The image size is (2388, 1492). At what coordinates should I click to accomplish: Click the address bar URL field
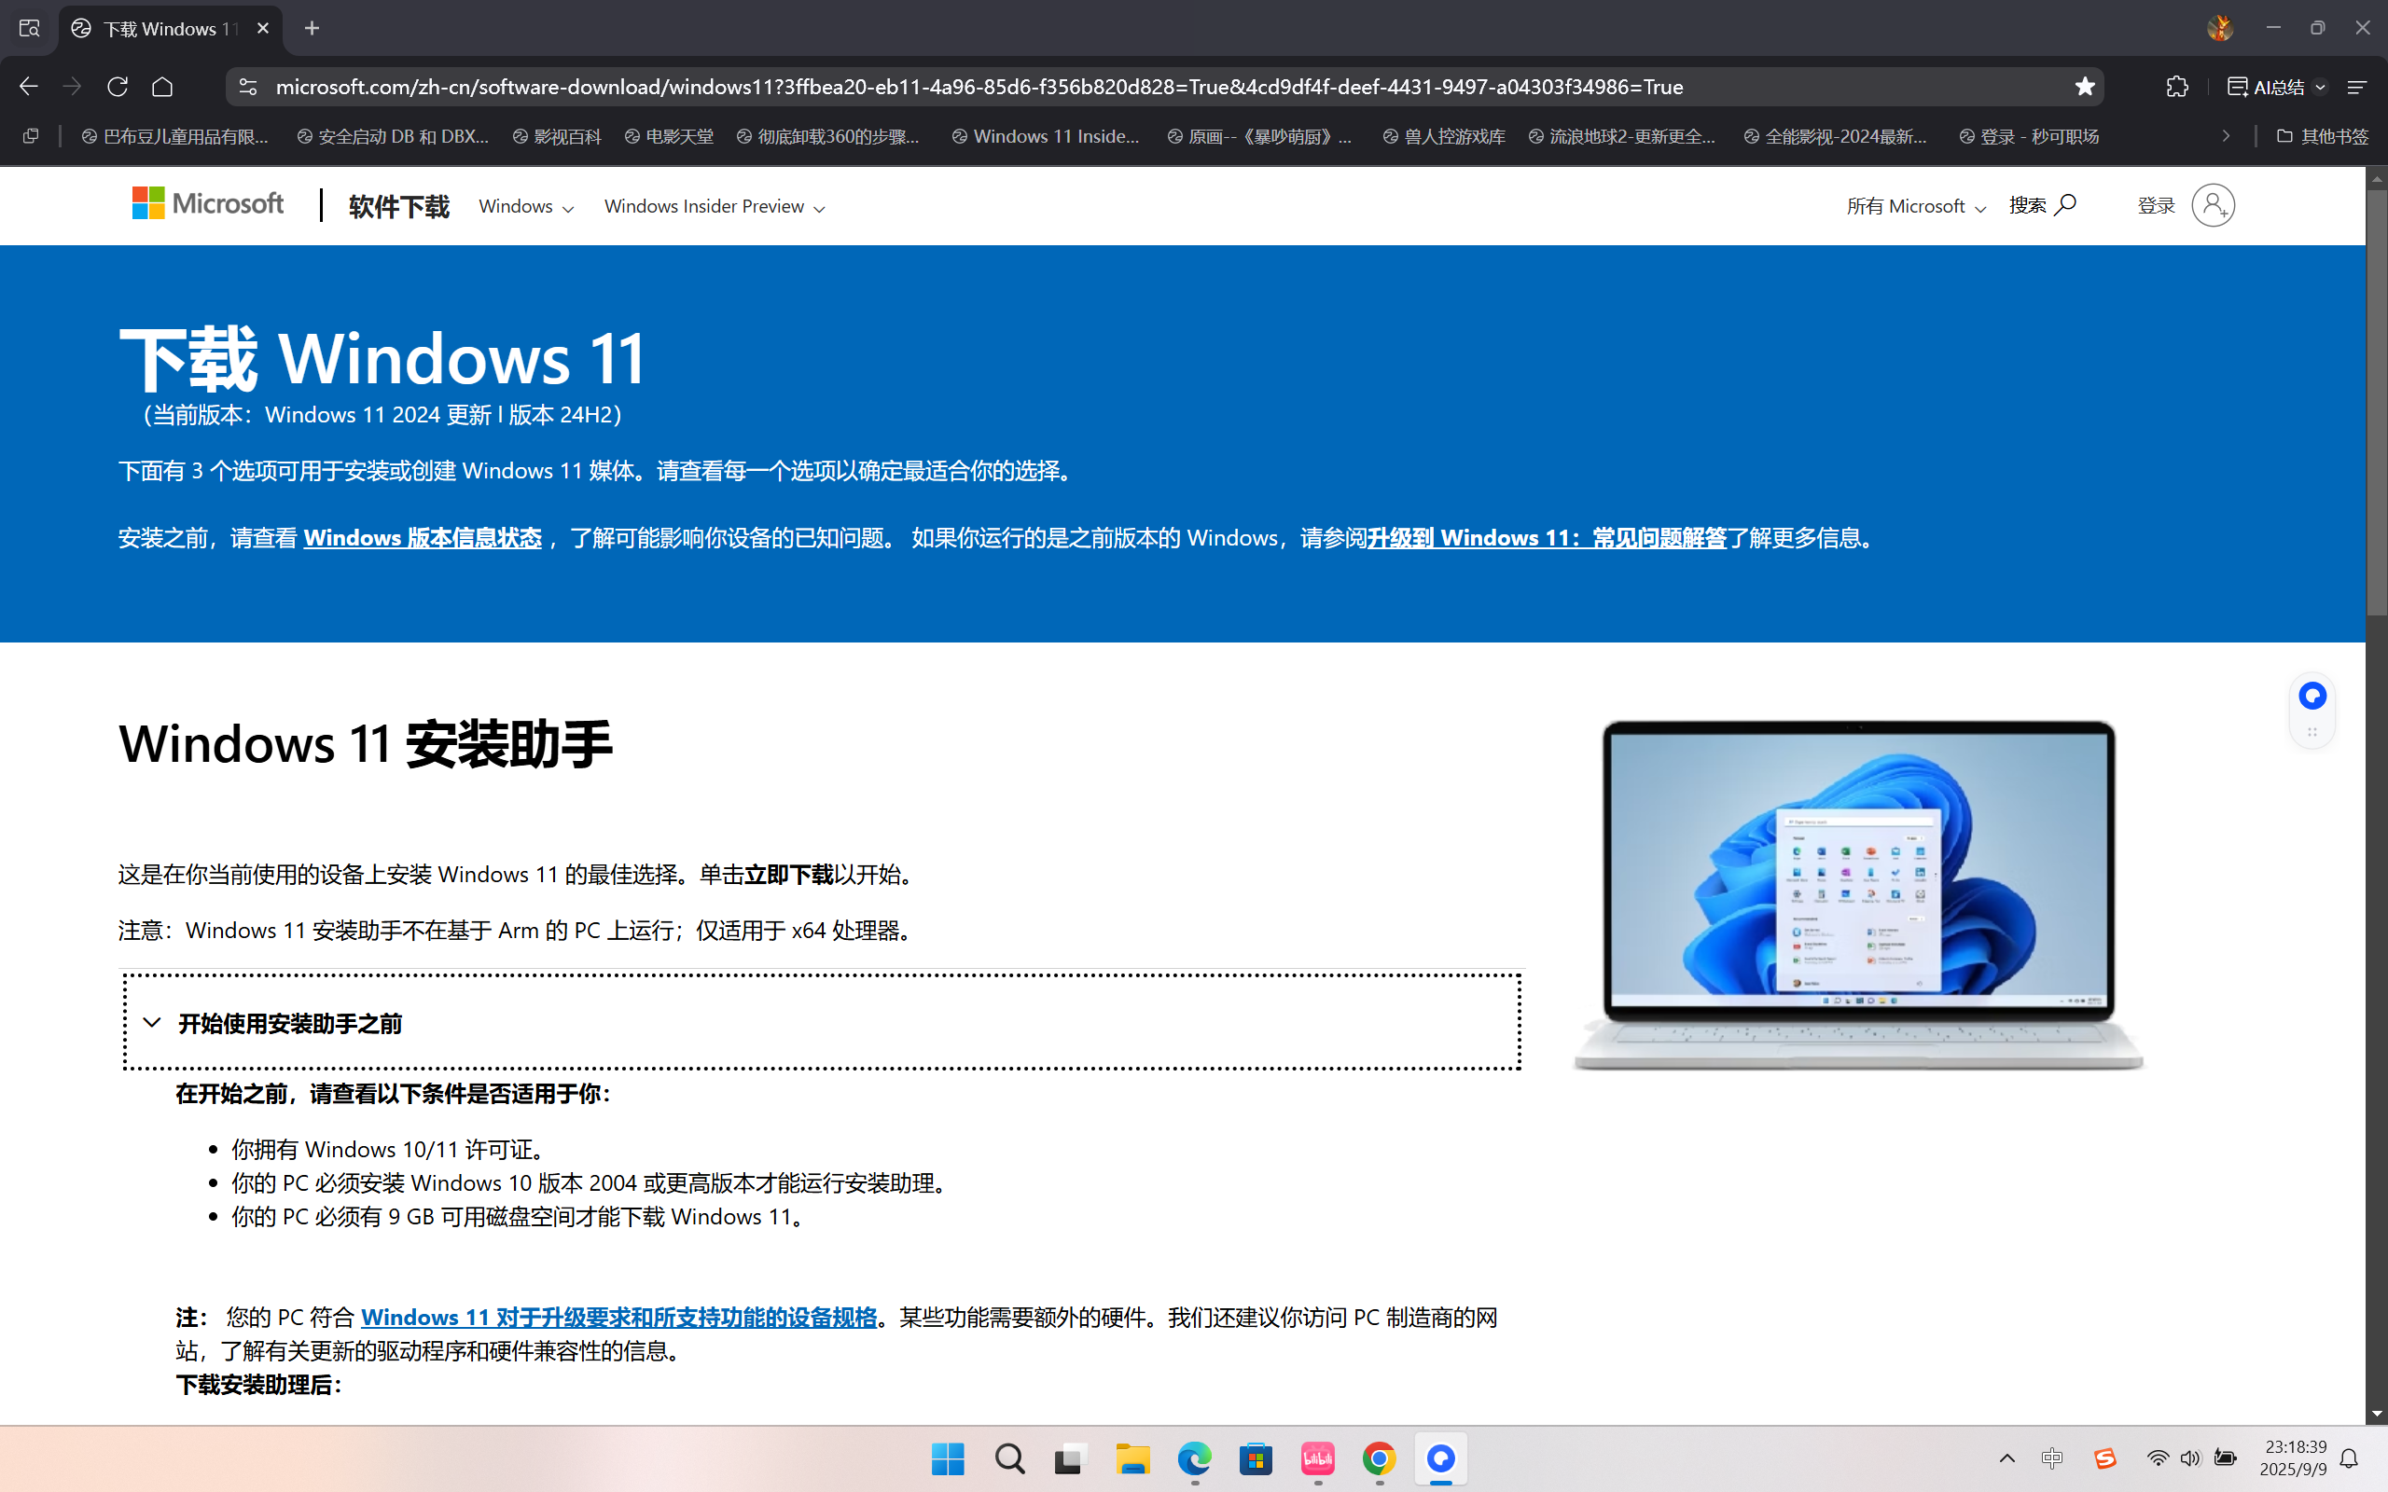(1164, 87)
